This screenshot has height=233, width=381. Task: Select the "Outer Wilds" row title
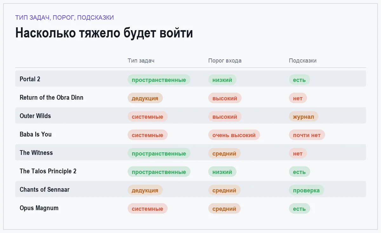pos(35,116)
